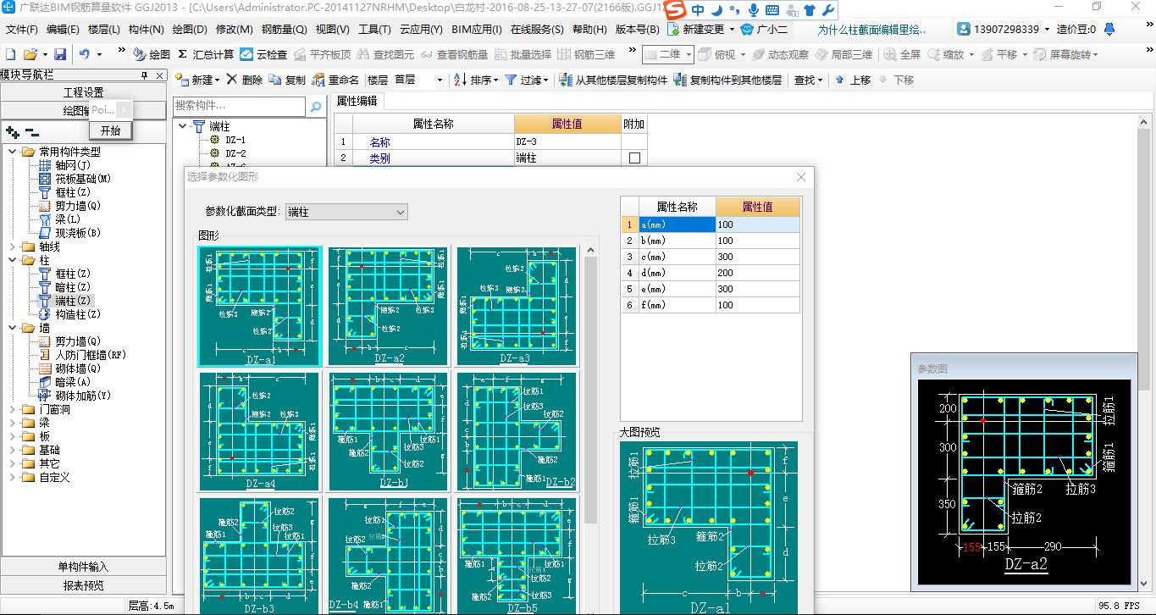Open the account 13907298339 menu
Image resolution: width=1156 pixels, height=615 pixels.
tap(1004, 29)
